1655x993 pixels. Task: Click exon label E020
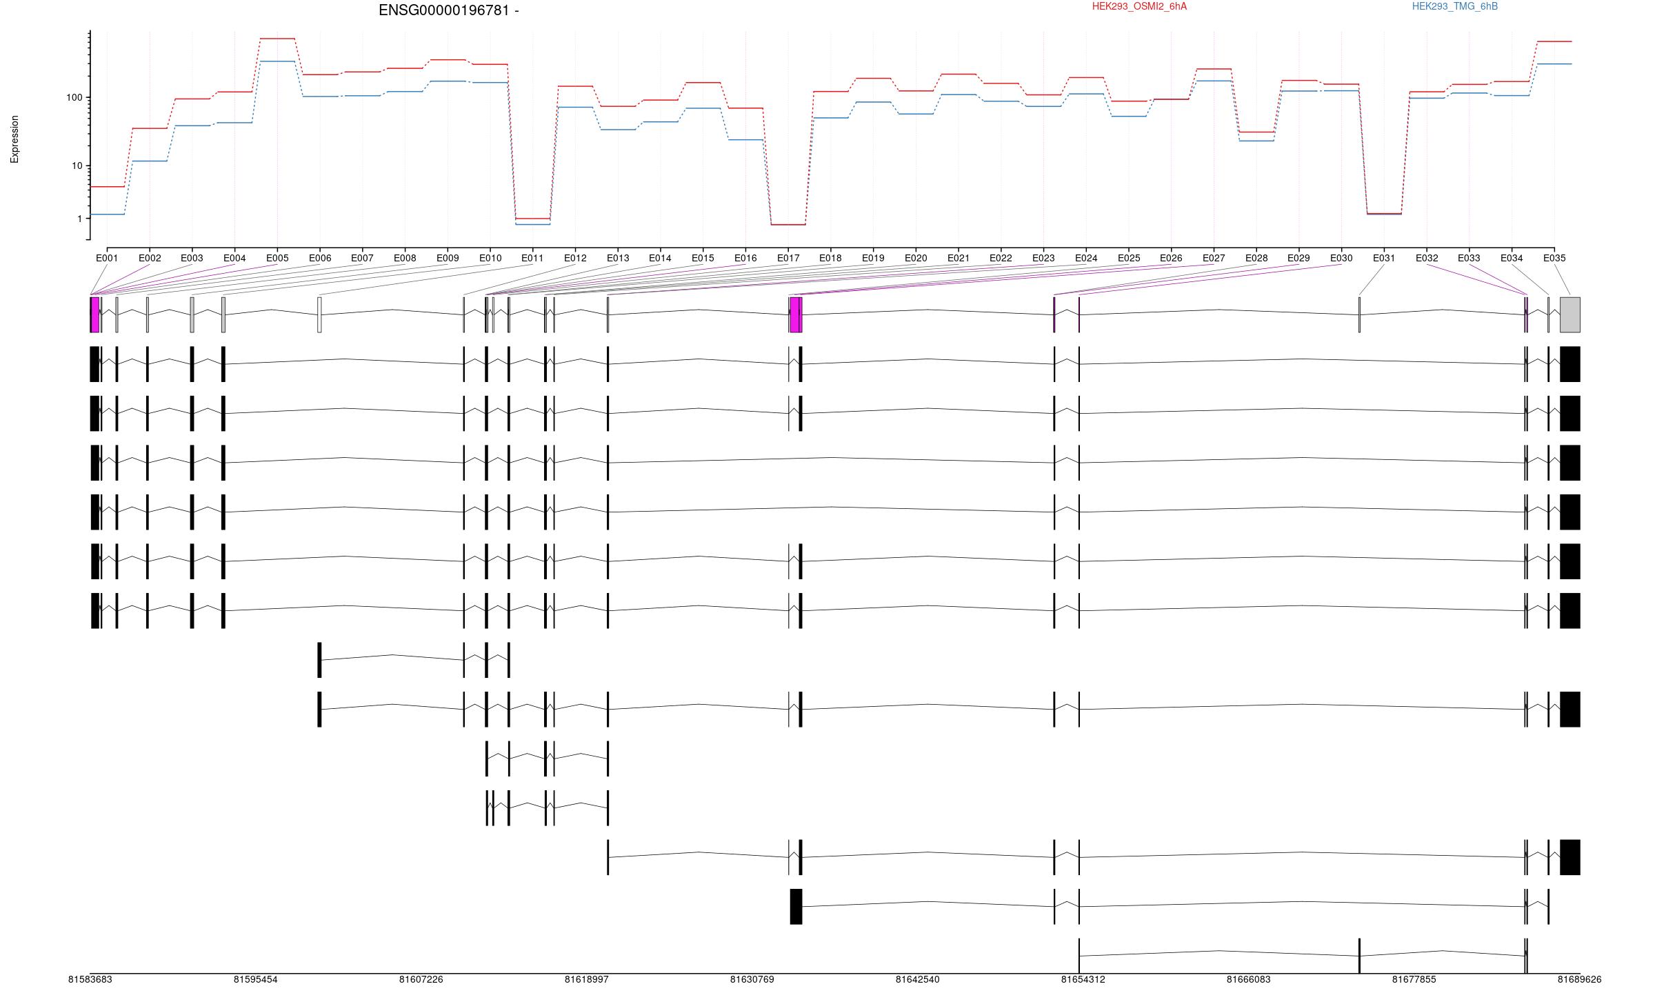[916, 259]
